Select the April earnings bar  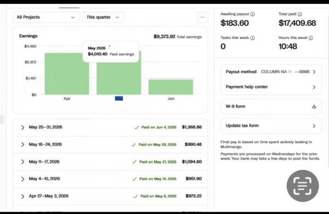coord(67,74)
